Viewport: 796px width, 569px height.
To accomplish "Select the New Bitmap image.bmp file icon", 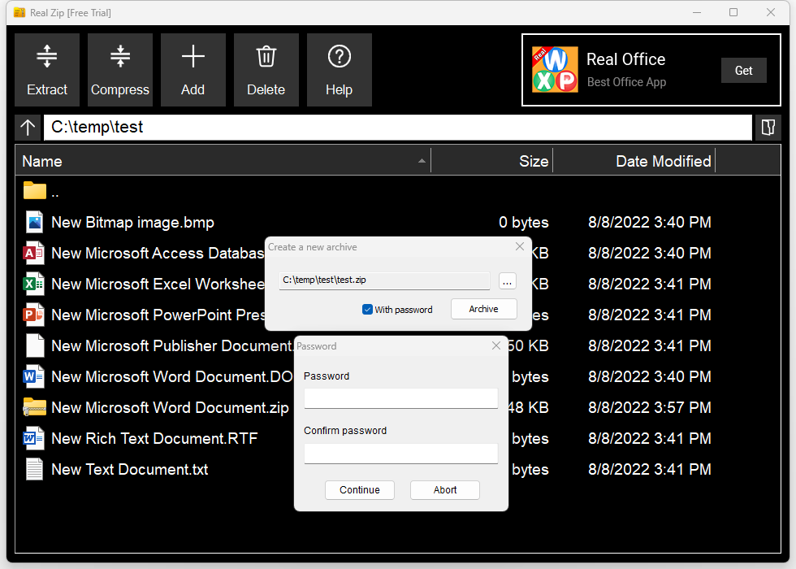I will [34, 223].
